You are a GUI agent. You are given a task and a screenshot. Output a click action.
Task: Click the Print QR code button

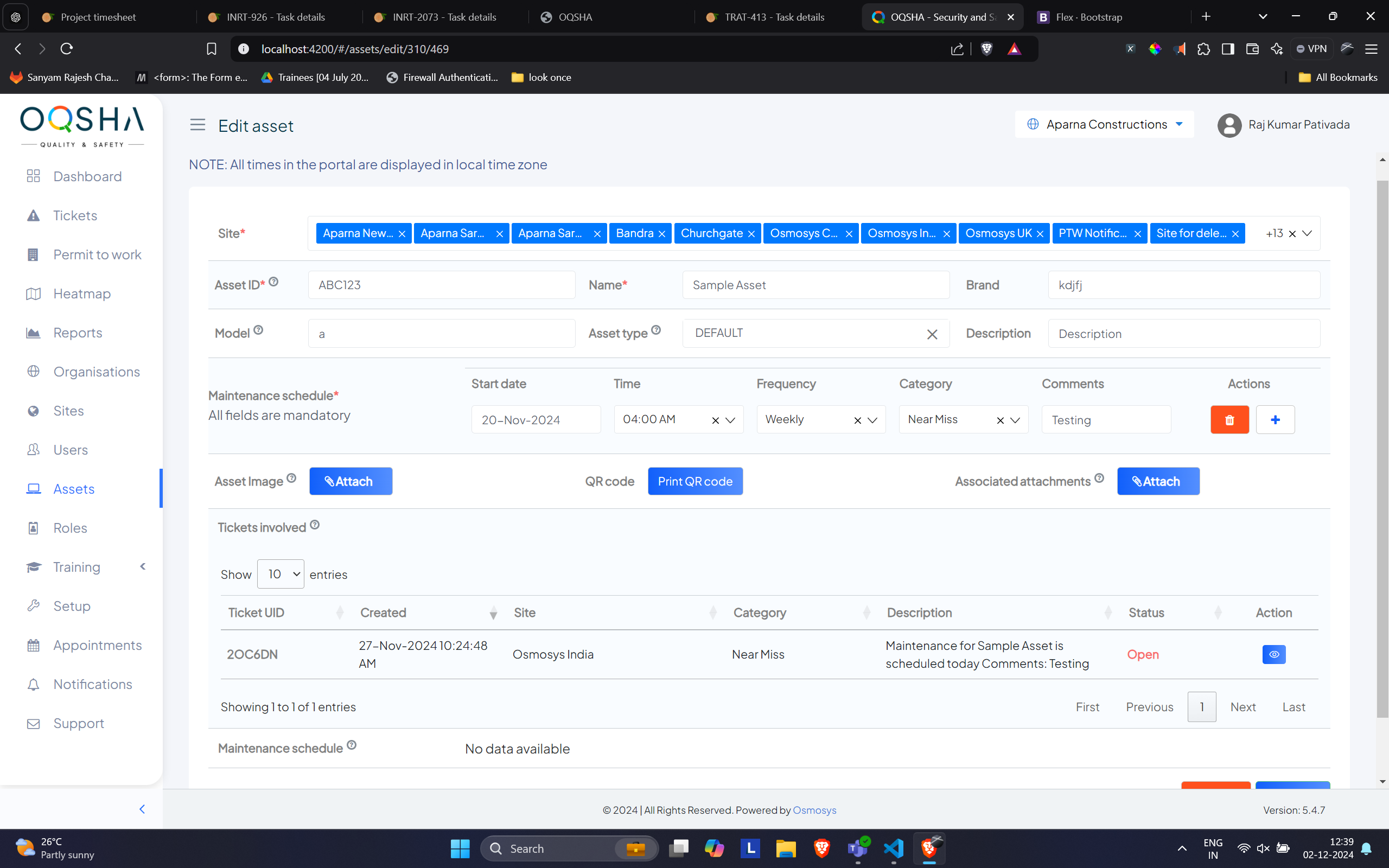(x=694, y=481)
